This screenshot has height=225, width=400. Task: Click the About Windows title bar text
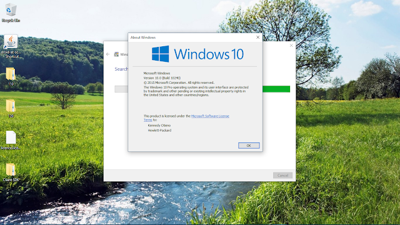tap(143, 37)
